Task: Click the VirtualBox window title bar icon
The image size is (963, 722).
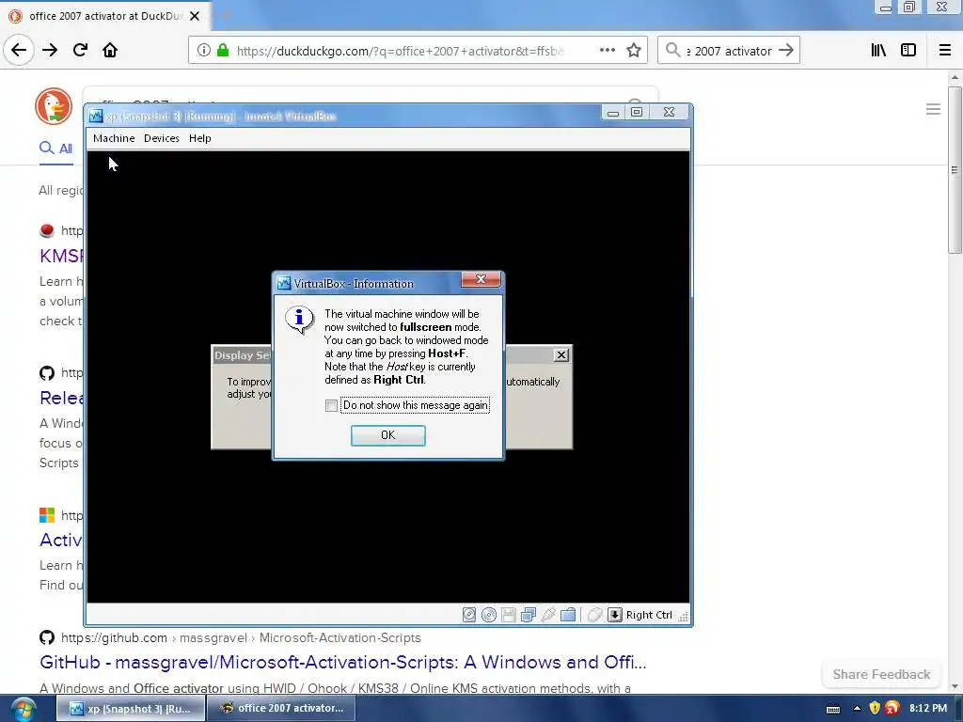Action: [96, 116]
